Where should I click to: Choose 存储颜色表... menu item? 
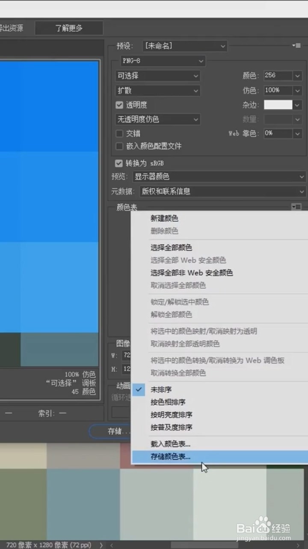[x=220, y=457]
